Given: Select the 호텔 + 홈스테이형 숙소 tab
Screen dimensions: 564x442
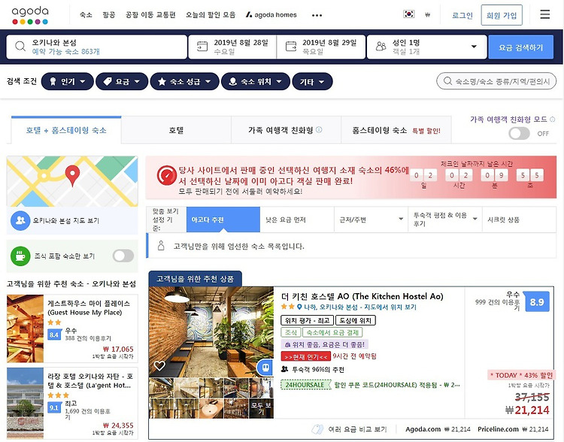Looking at the screenshot, I should (66, 130).
